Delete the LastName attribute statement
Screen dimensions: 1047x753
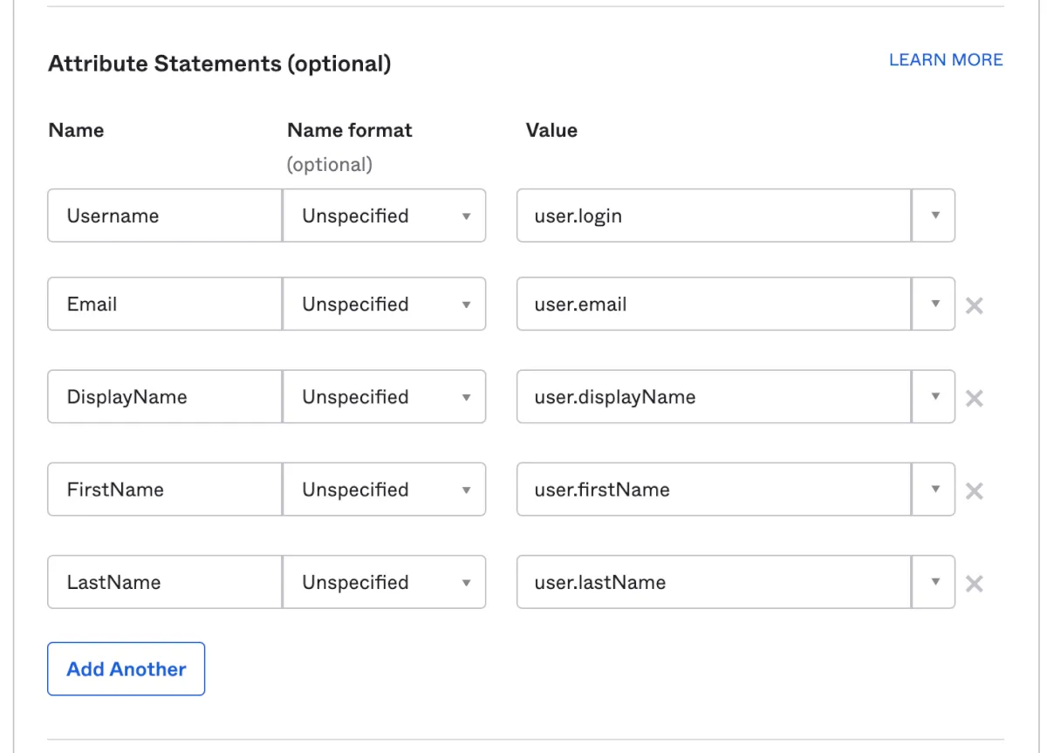point(975,583)
